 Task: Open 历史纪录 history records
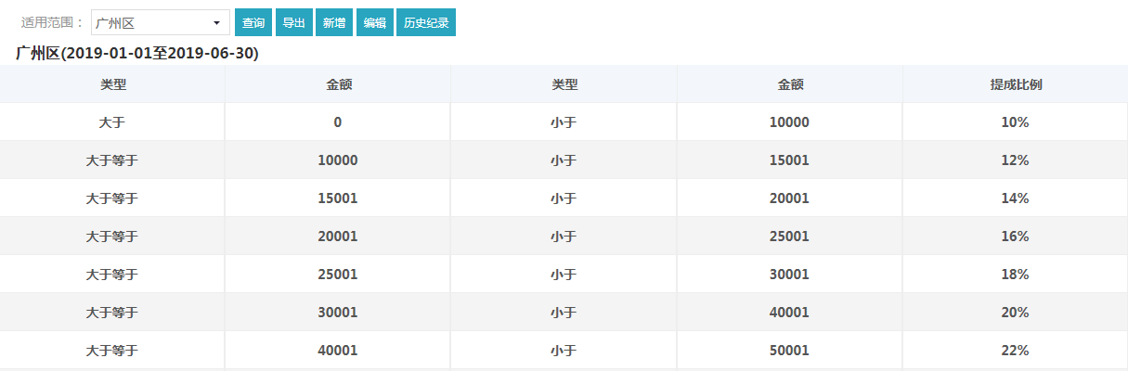pos(426,23)
